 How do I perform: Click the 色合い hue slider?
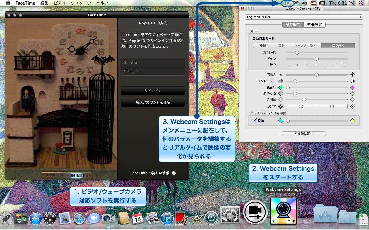coord(317,87)
